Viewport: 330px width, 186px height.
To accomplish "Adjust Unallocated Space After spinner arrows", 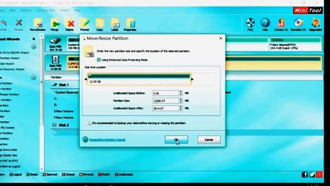I will pyautogui.click(x=180, y=109).
